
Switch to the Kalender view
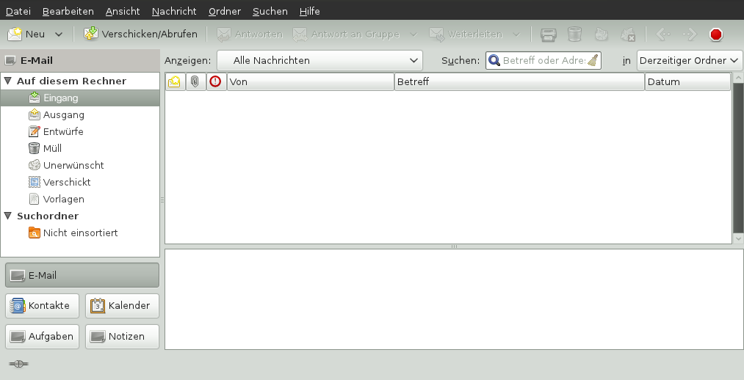[x=122, y=305]
